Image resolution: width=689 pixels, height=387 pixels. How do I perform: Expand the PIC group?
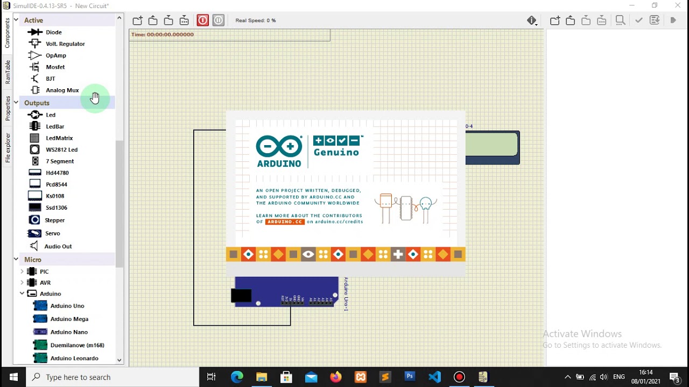tap(22, 271)
